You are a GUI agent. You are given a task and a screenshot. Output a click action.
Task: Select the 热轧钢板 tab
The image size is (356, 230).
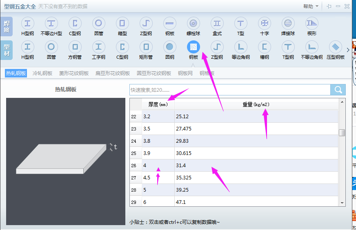tap(16, 73)
